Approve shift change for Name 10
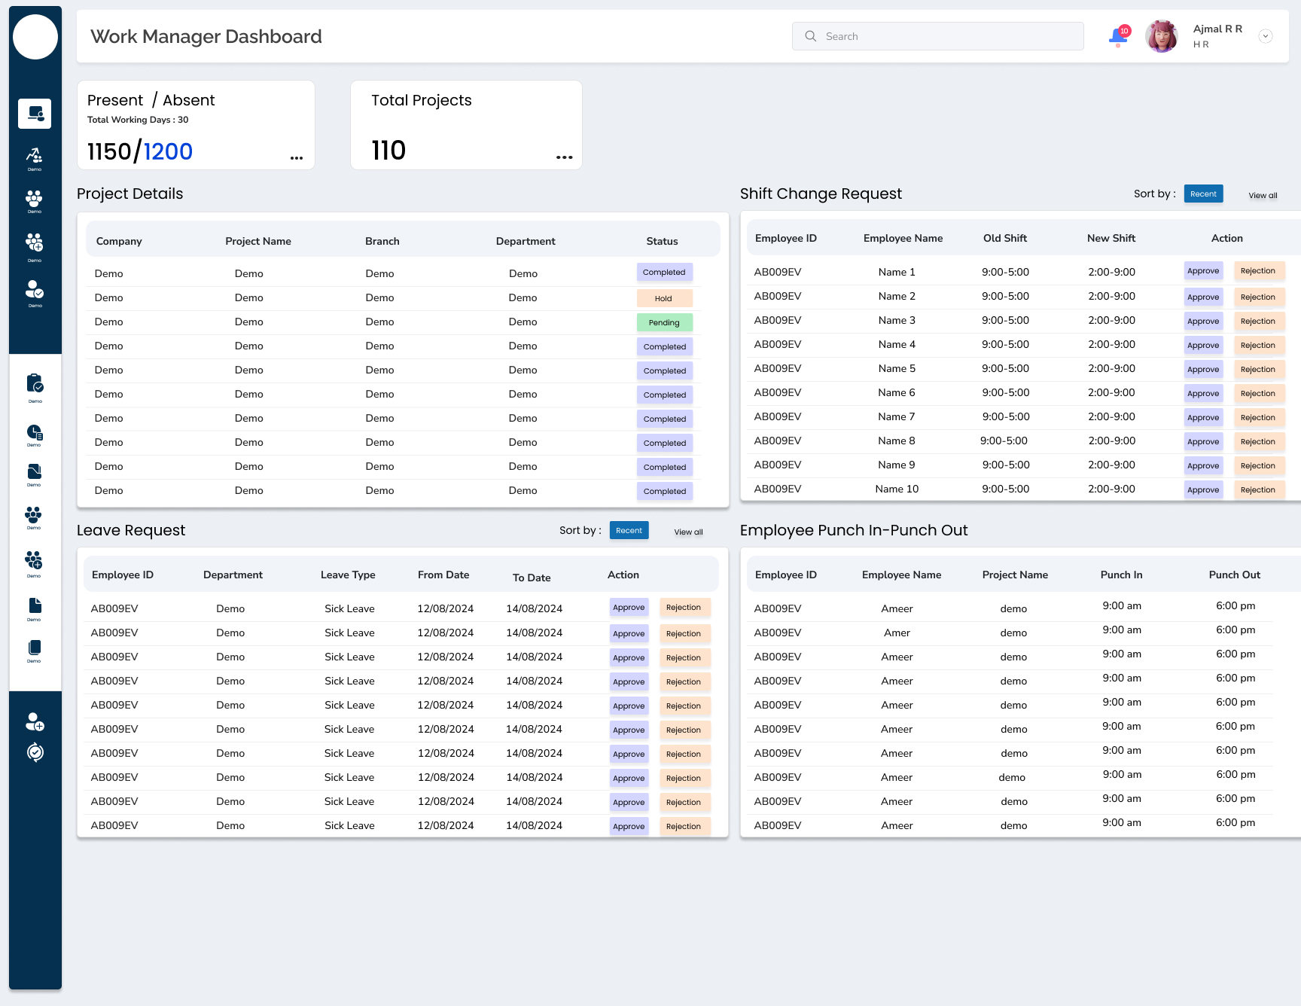 pyautogui.click(x=1203, y=490)
